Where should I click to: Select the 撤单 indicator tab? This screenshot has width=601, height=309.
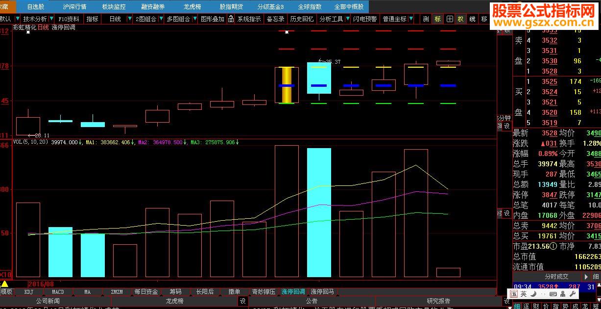click(234, 292)
